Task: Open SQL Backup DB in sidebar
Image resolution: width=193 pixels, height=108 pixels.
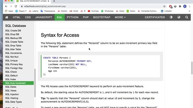Action: pos(13,38)
